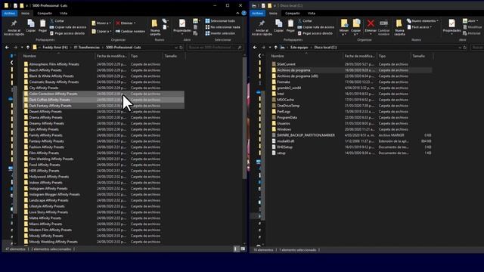Click vertical scrollbar of left file list
Image resolution: width=484 pixels, height=272 pixels.
click(244, 117)
